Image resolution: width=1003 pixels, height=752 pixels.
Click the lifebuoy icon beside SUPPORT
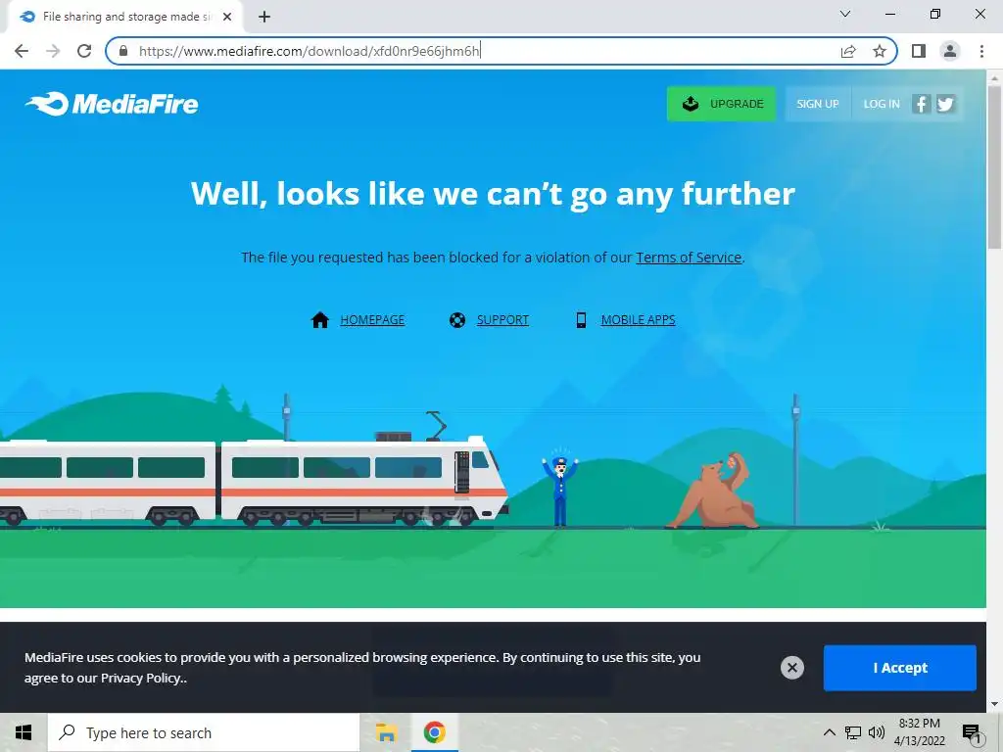[x=457, y=320]
